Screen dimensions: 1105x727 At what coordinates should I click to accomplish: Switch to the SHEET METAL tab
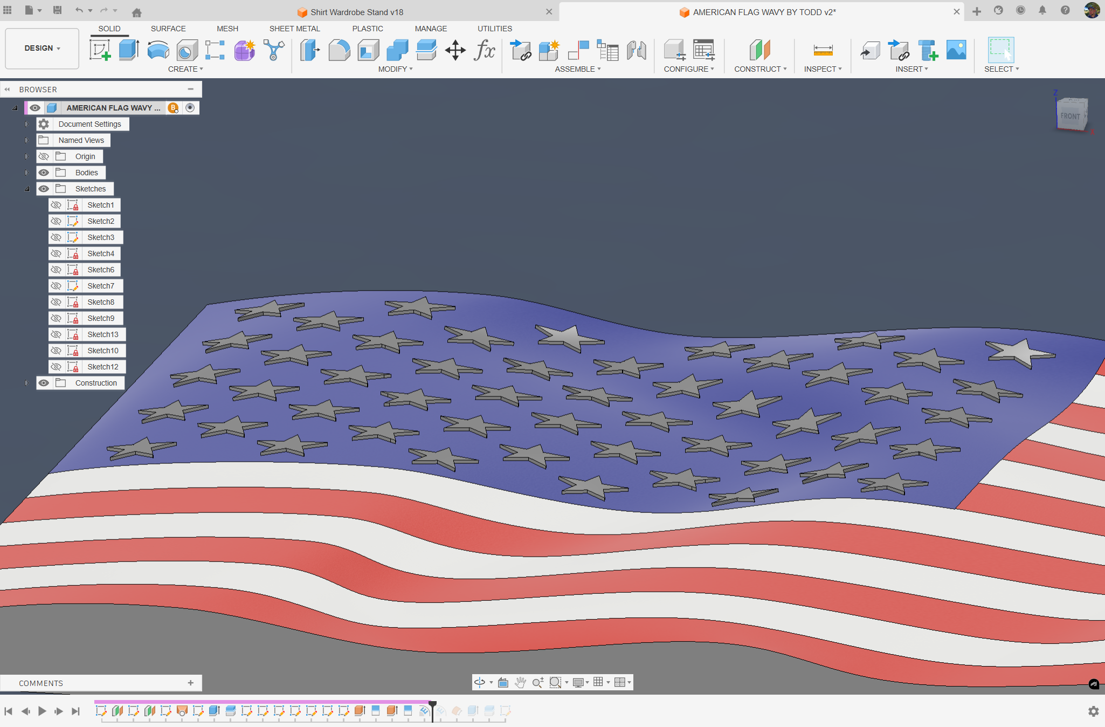[294, 29]
